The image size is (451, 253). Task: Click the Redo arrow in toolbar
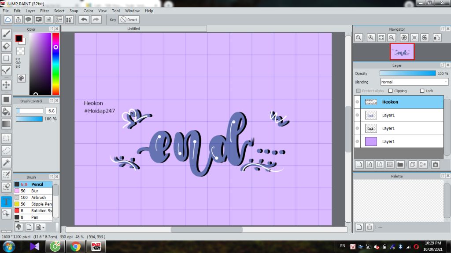[x=96, y=19]
